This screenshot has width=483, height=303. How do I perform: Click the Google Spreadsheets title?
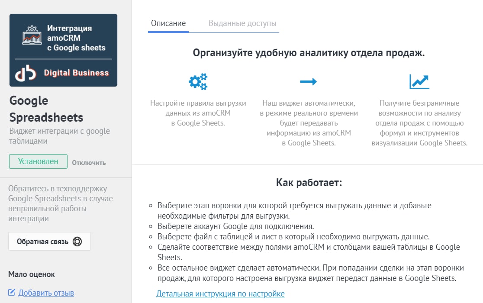(x=46, y=109)
